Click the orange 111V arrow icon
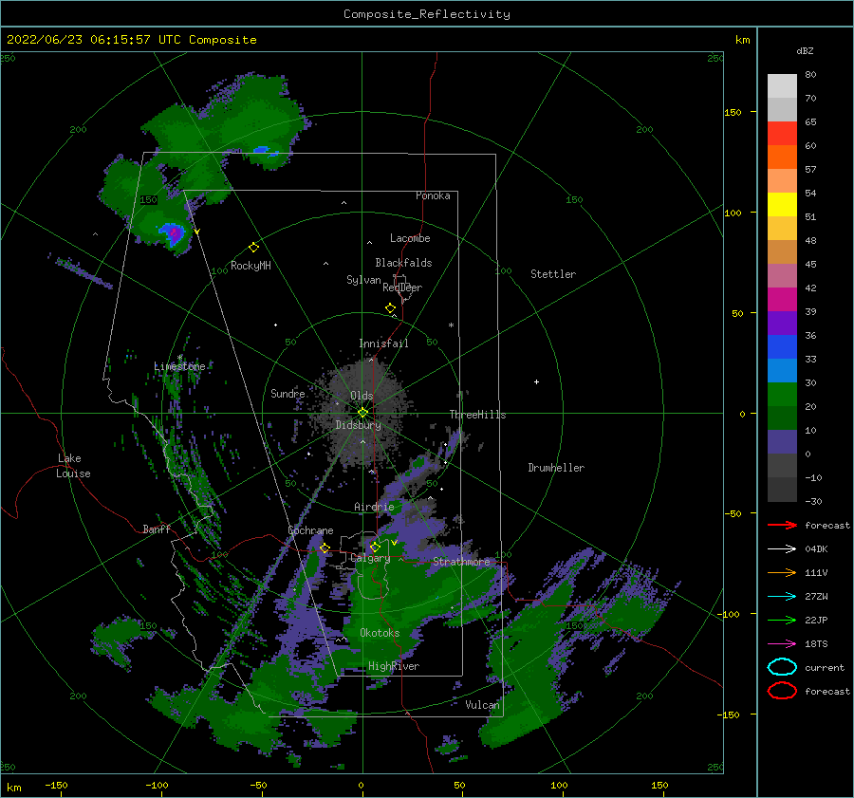The width and height of the screenshot is (854, 798). [782, 572]
